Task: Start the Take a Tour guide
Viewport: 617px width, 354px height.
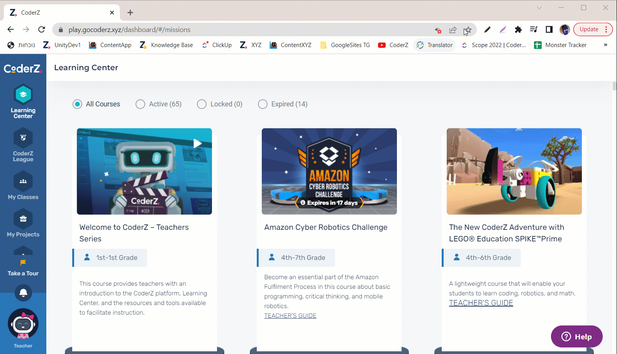Action: pyautogui.click(x=23, y=267)
